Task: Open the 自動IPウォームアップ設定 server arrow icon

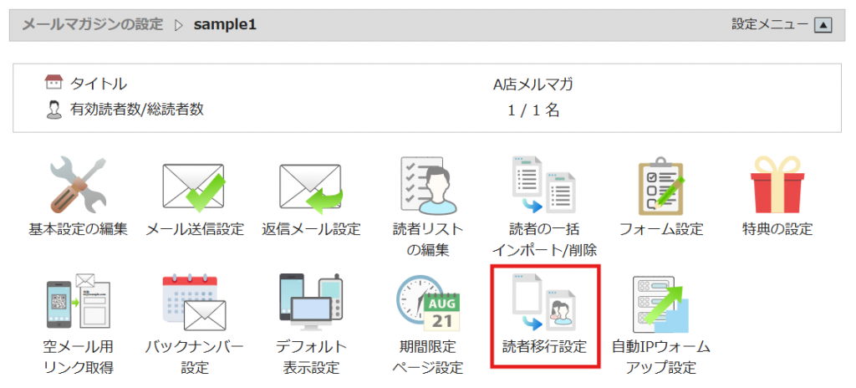Action: tap(661, 304)
